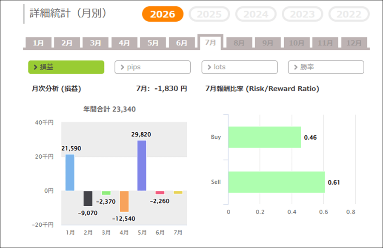Open the 6月 month tab
This screenshot has height=248, width=383.
point(182,43)
